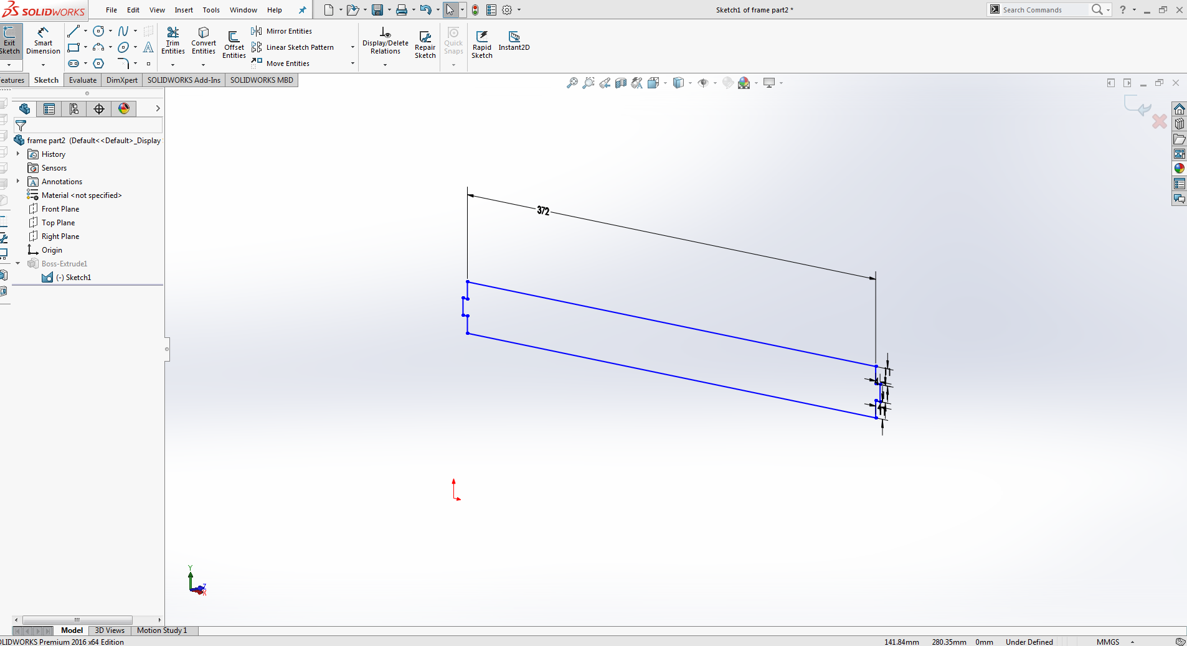Open the Smart Dimension dropdown arrow

coord(43,65)
